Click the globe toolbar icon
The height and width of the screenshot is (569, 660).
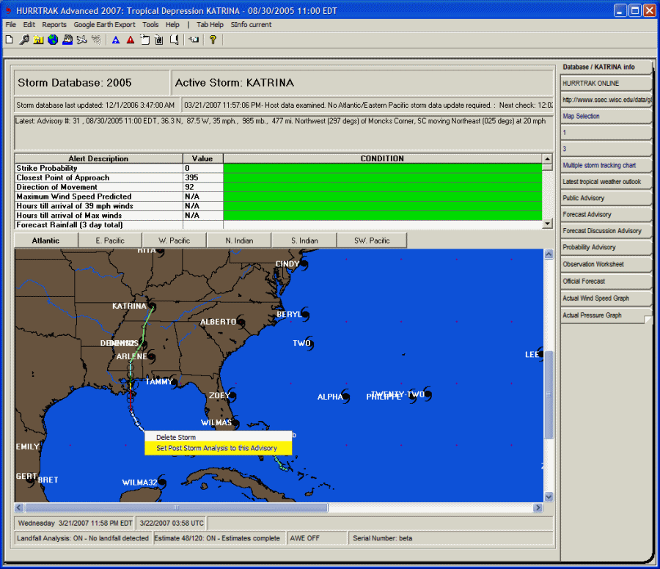coord(53,40)
